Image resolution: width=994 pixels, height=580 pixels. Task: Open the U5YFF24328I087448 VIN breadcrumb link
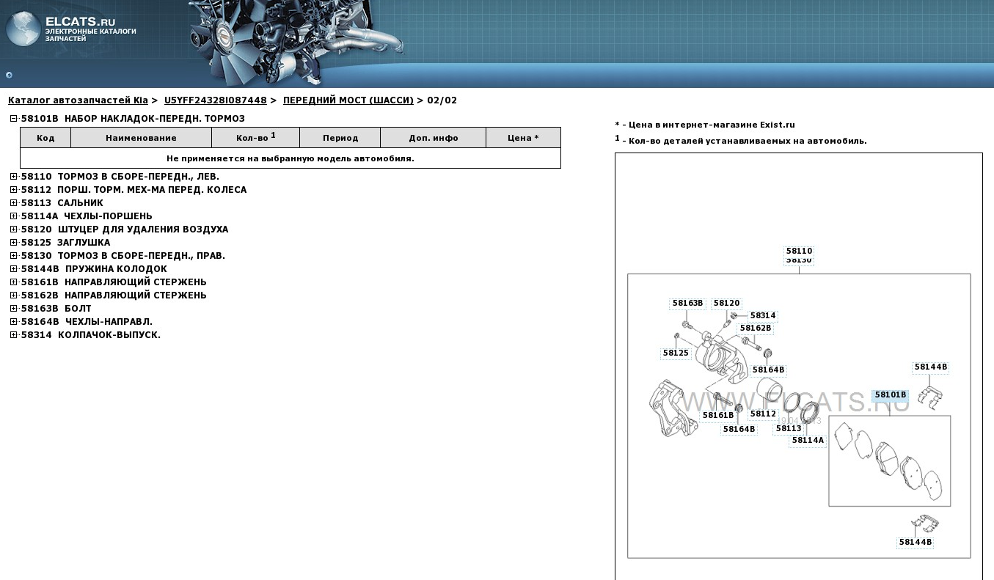[x=215, y=100]
